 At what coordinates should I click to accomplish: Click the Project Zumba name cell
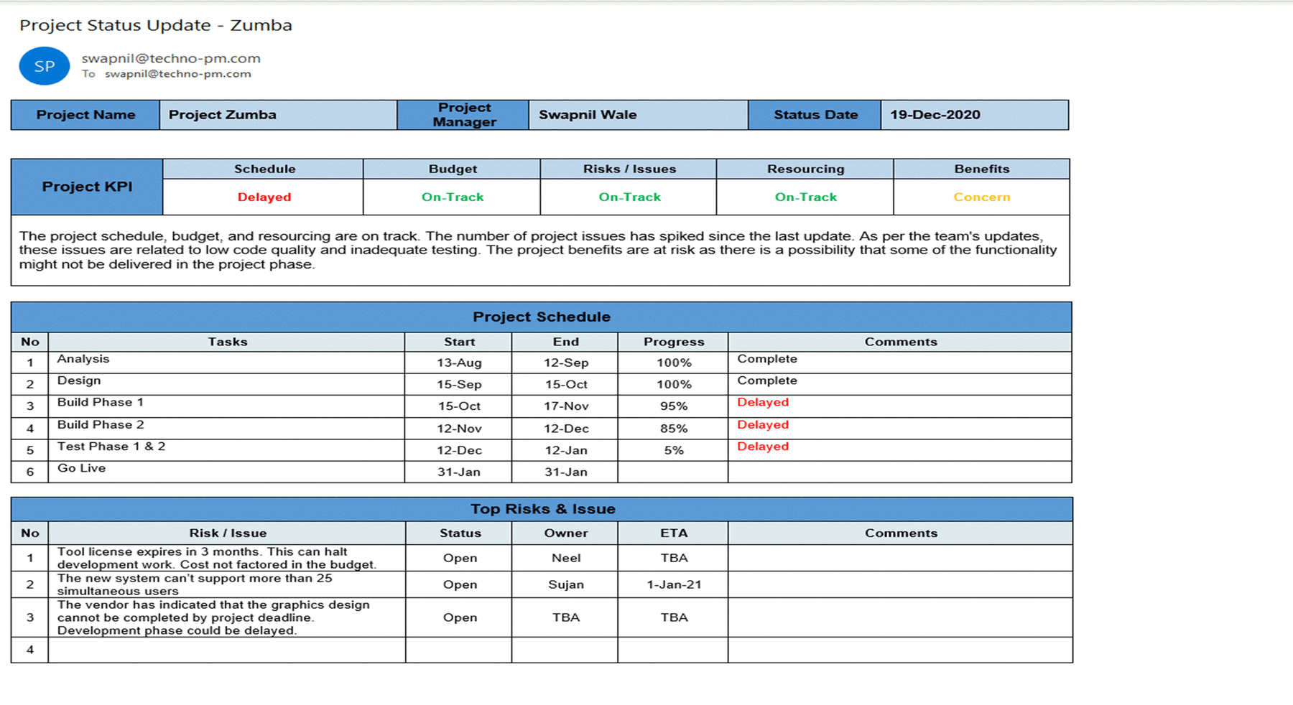click(x=223, y=114)
